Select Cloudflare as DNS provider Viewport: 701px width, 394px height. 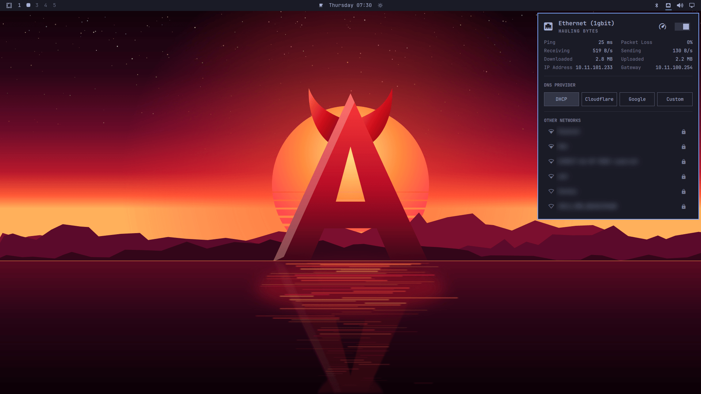pyautogui.click(x=599, y=99)
